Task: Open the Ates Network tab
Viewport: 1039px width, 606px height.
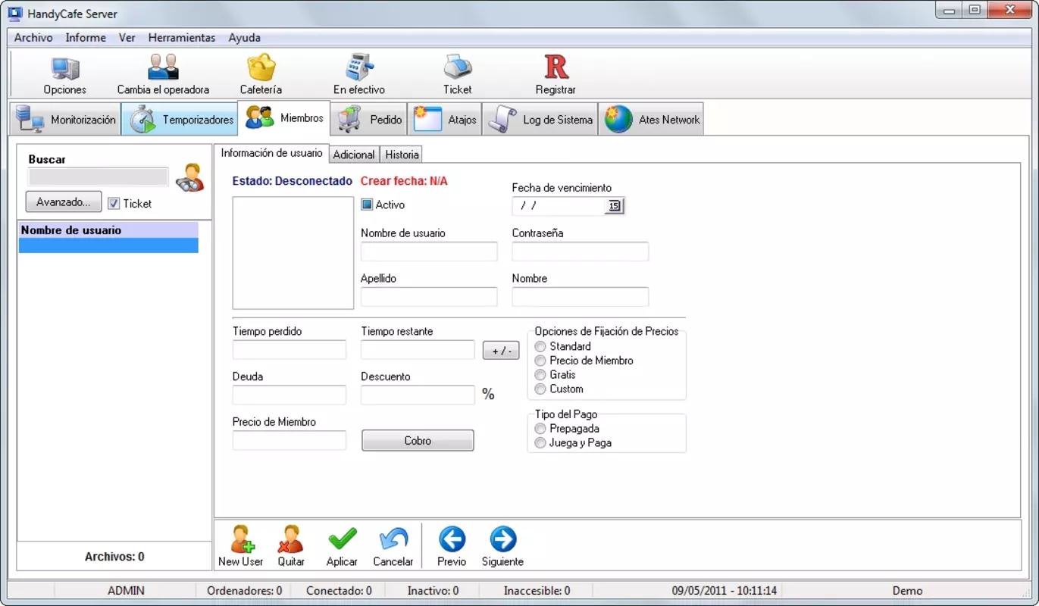Action: coord(651,120)
